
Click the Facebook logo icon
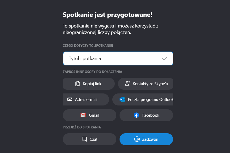tap(136, 115)
